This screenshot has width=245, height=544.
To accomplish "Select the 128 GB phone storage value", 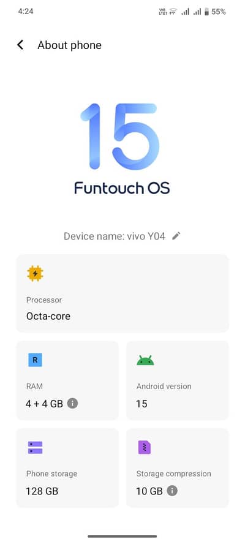I will (42, 491).
